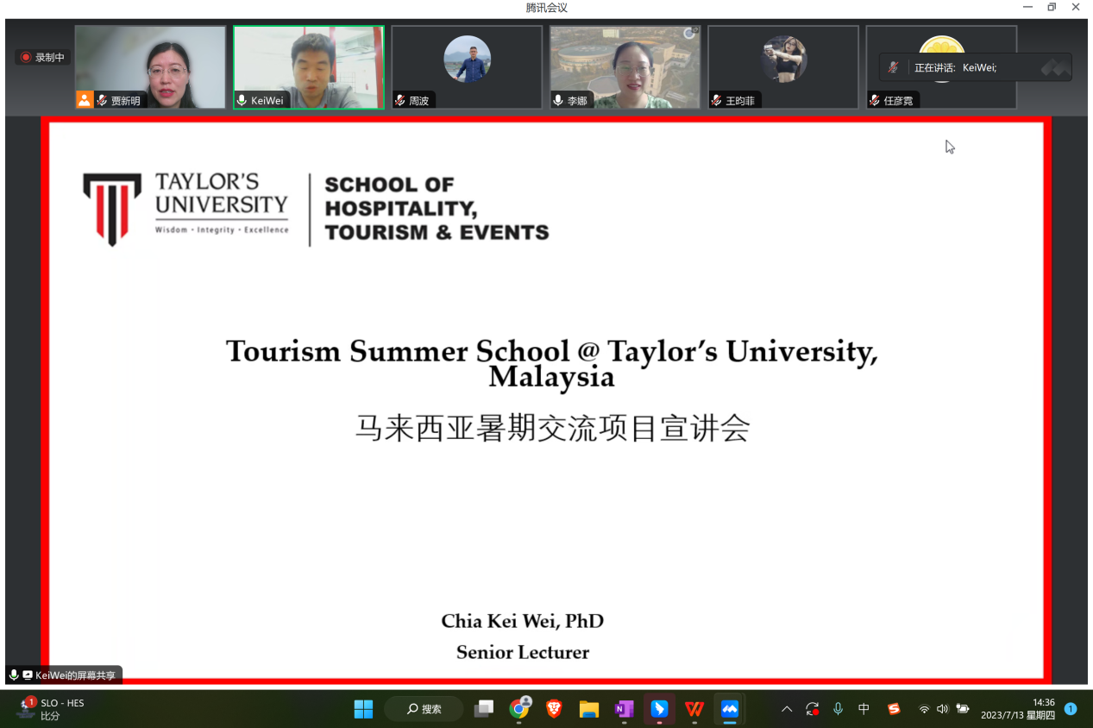
Task: Open the Brave browser from taskbar
Action: pos(554,709)
